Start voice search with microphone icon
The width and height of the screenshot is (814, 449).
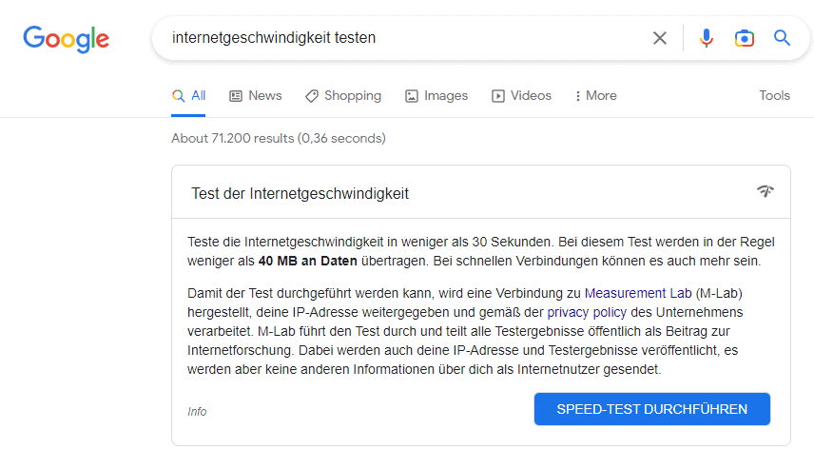pos(706,38)
